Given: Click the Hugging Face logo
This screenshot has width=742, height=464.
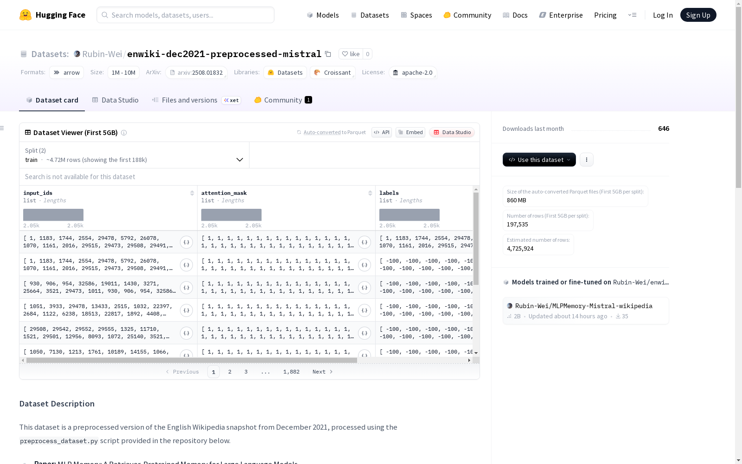Looking at the screenshot, I should (52, 15).
